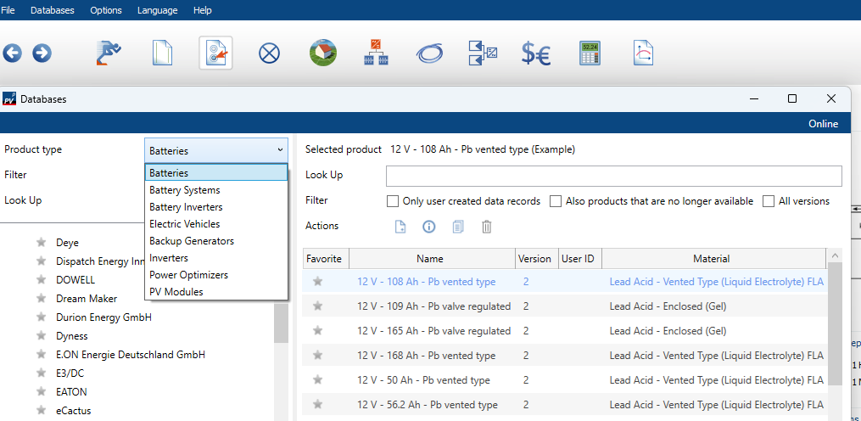Open the dollar-euro financial analysis icon

535,53
